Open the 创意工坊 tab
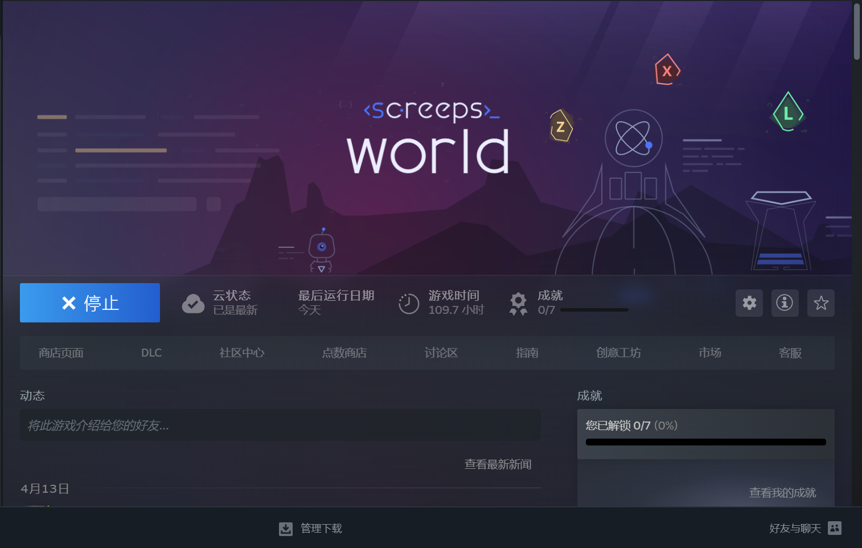The height and width of the screenshot is (548, 862). tap(618, 353)
